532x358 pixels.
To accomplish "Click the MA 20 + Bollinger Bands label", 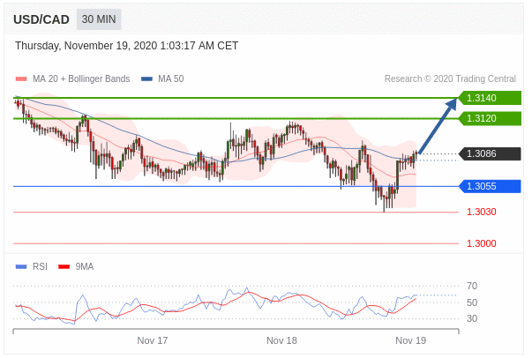I will [81, 79].
